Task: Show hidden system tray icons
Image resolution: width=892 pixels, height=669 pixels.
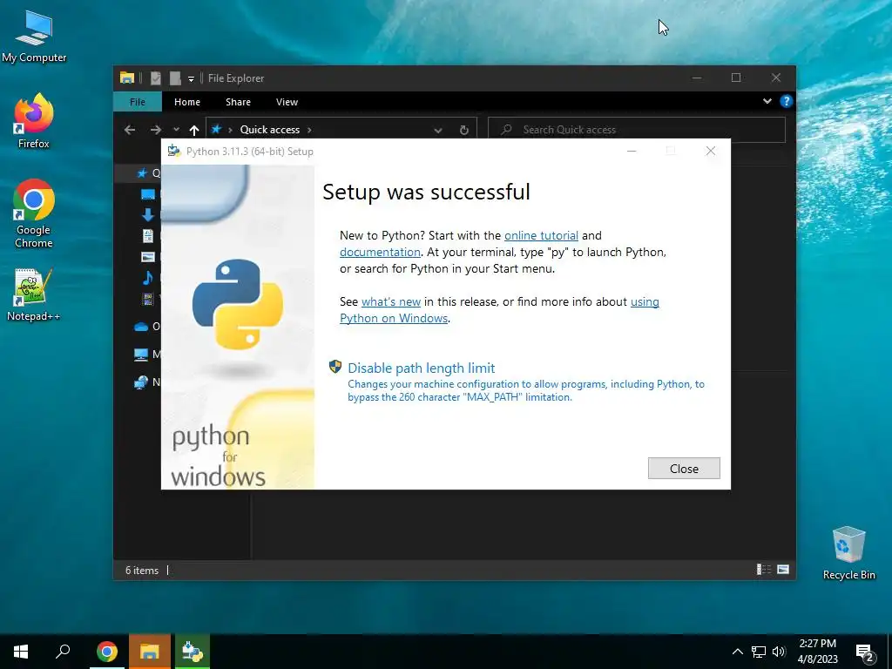Action: 737,652
